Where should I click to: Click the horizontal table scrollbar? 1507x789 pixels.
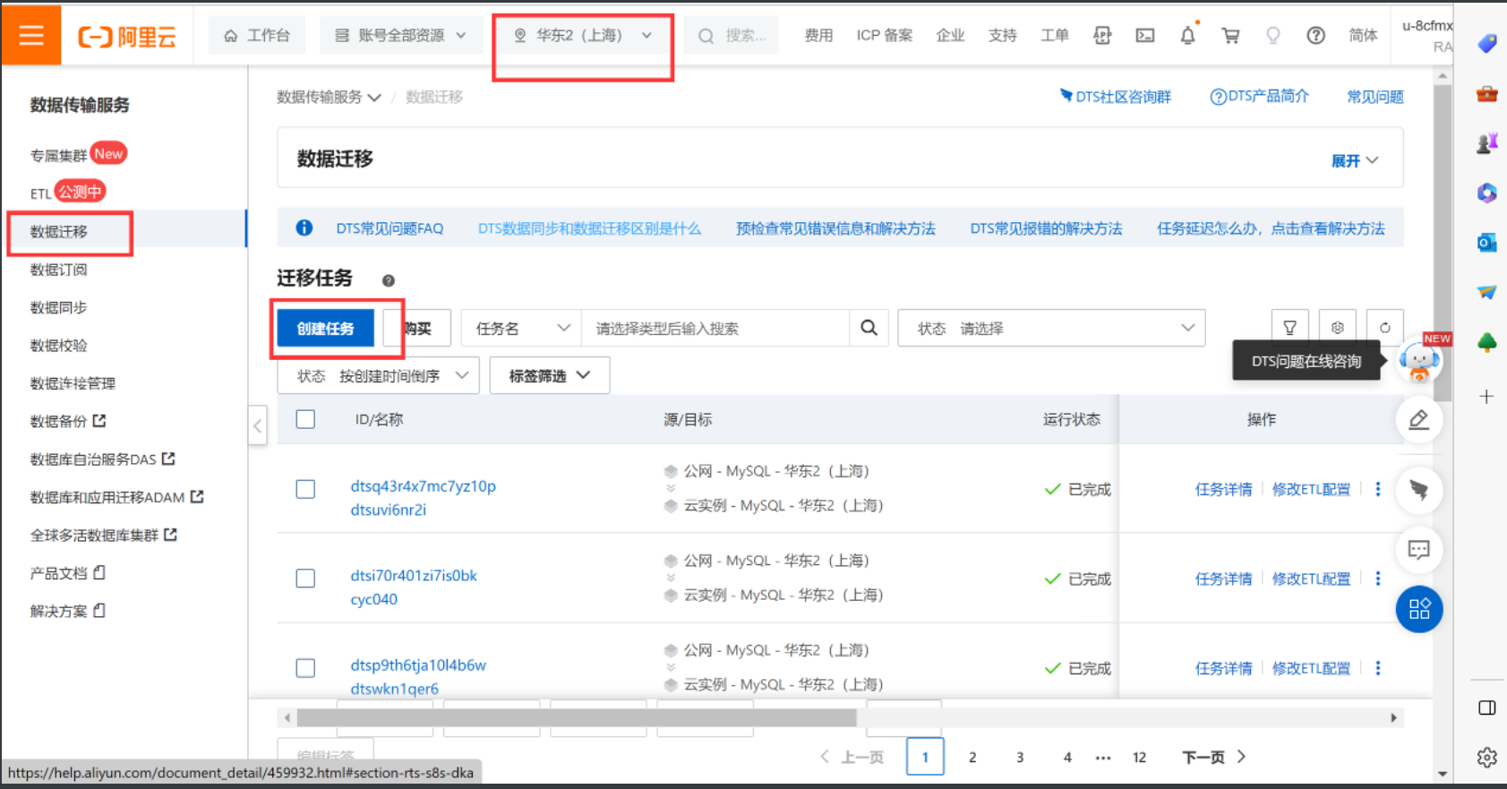click(x=577, y=717)
